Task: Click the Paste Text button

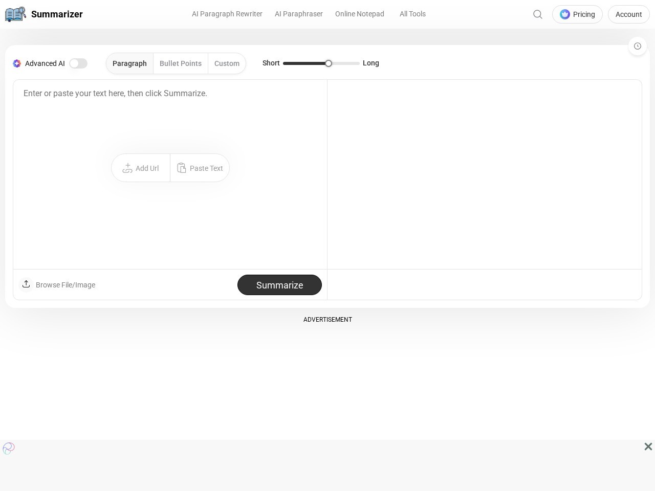Action: coord(200,168)
